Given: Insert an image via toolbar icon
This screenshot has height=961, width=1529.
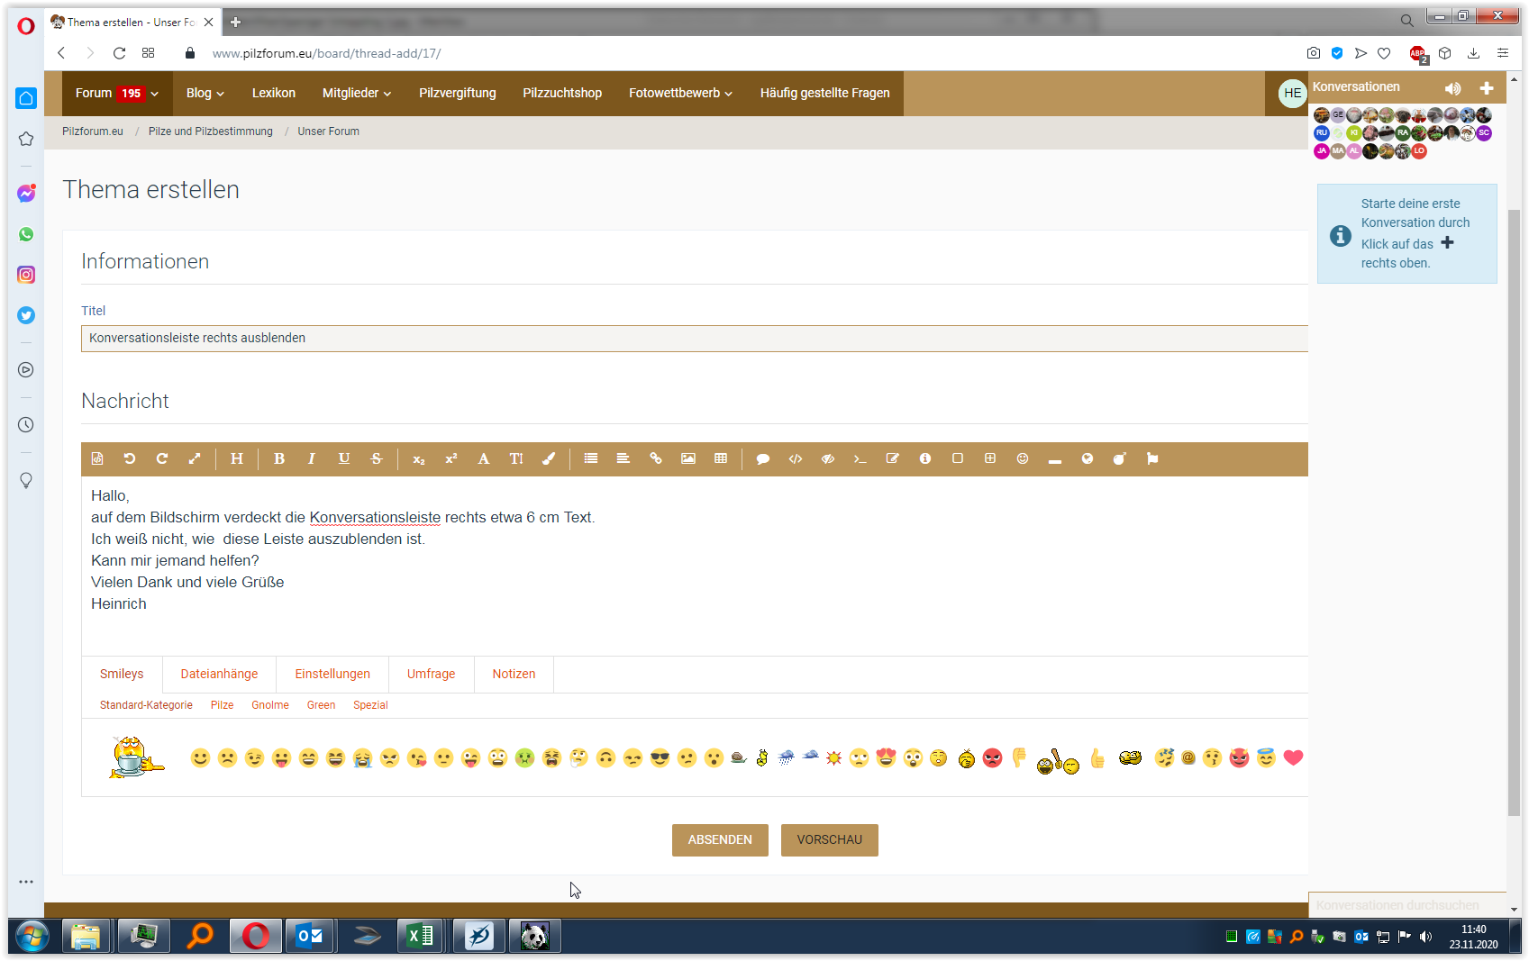Looking at the screenshot, I should tap(688, 458).
